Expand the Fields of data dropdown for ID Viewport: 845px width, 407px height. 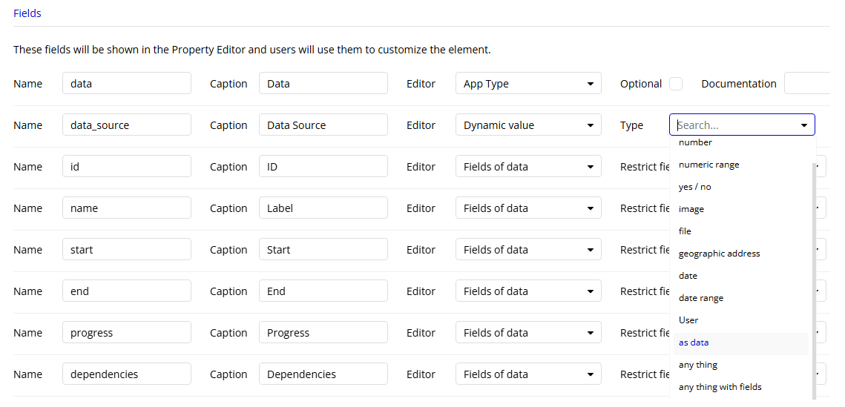click(528, 167)
